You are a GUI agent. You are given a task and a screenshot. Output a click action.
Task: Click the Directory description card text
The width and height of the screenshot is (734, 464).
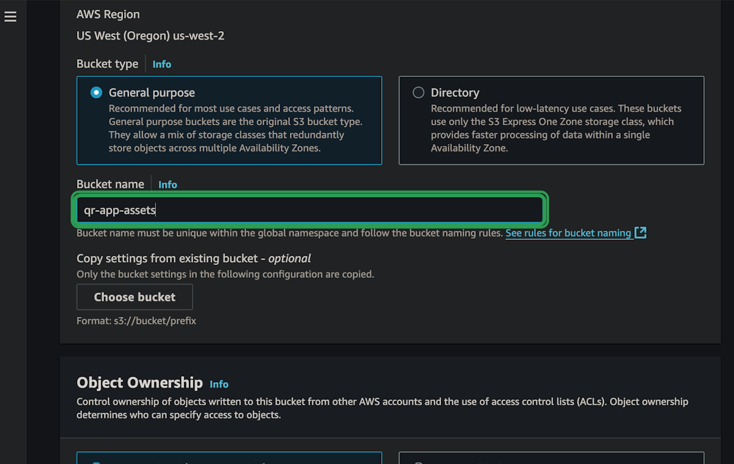tap(556, 128)
